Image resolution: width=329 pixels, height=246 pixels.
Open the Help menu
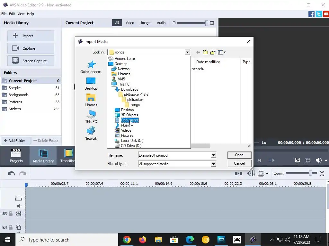point(30,14)
